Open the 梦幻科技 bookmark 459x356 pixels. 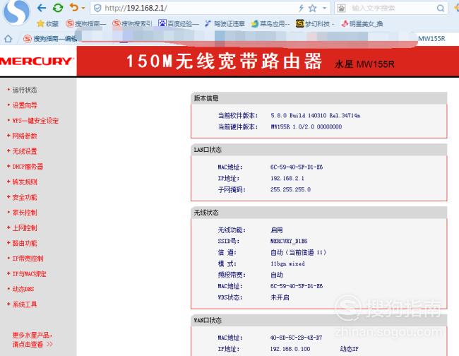coord(315,24)
